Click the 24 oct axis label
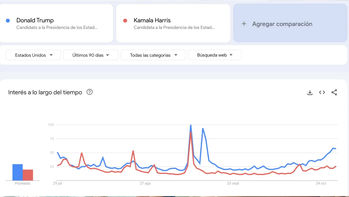This screenshot has width=349, height=197. (321, 183)
